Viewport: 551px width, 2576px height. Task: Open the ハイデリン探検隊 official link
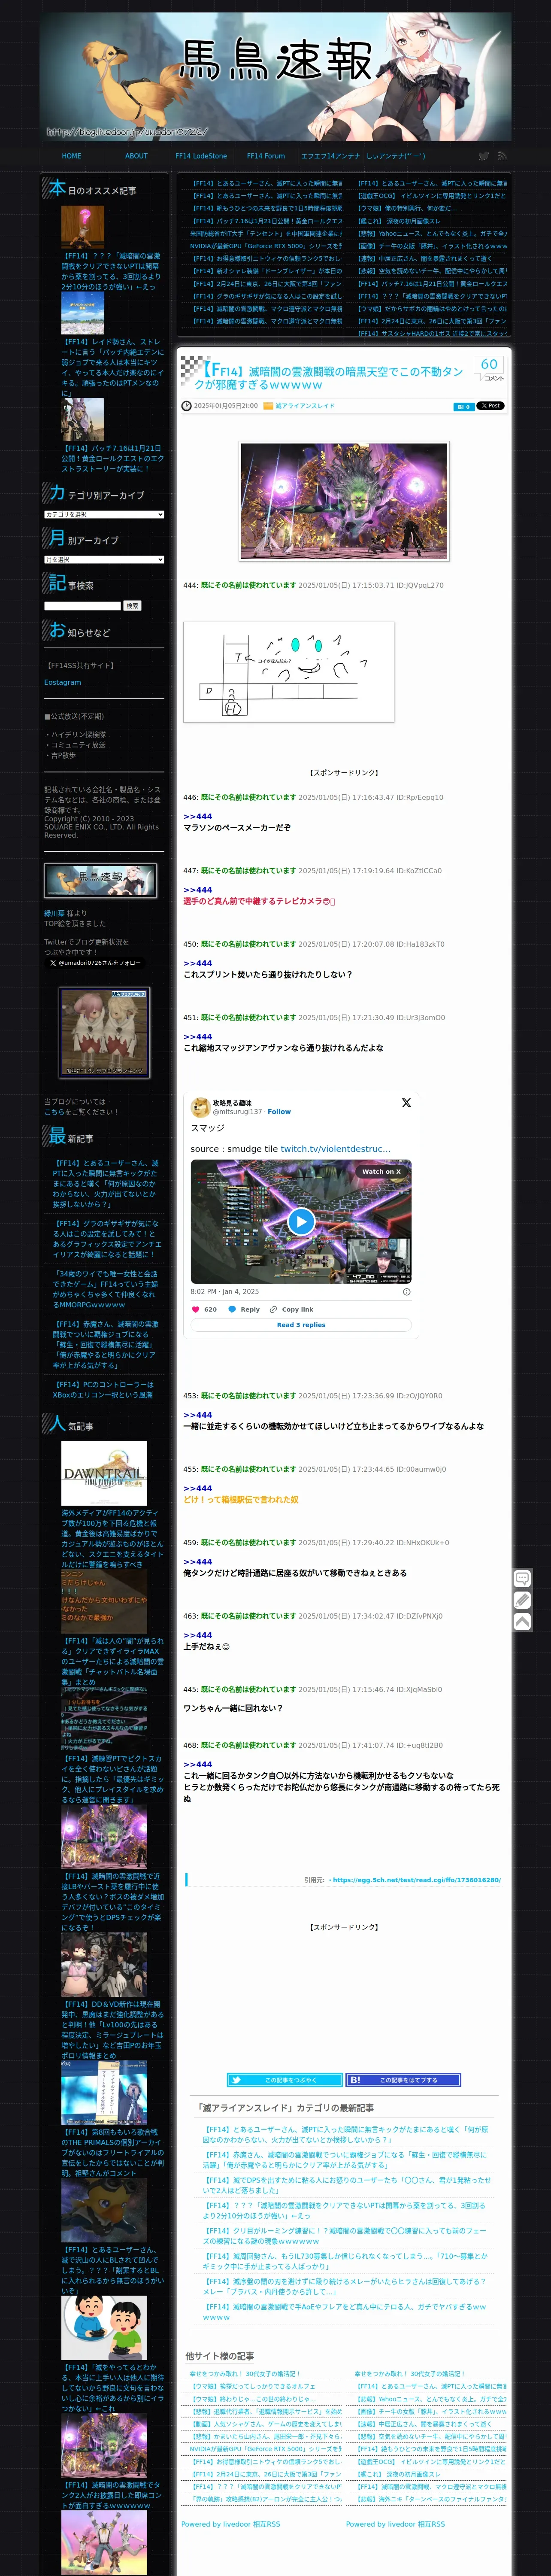click(x=78, y=735)
